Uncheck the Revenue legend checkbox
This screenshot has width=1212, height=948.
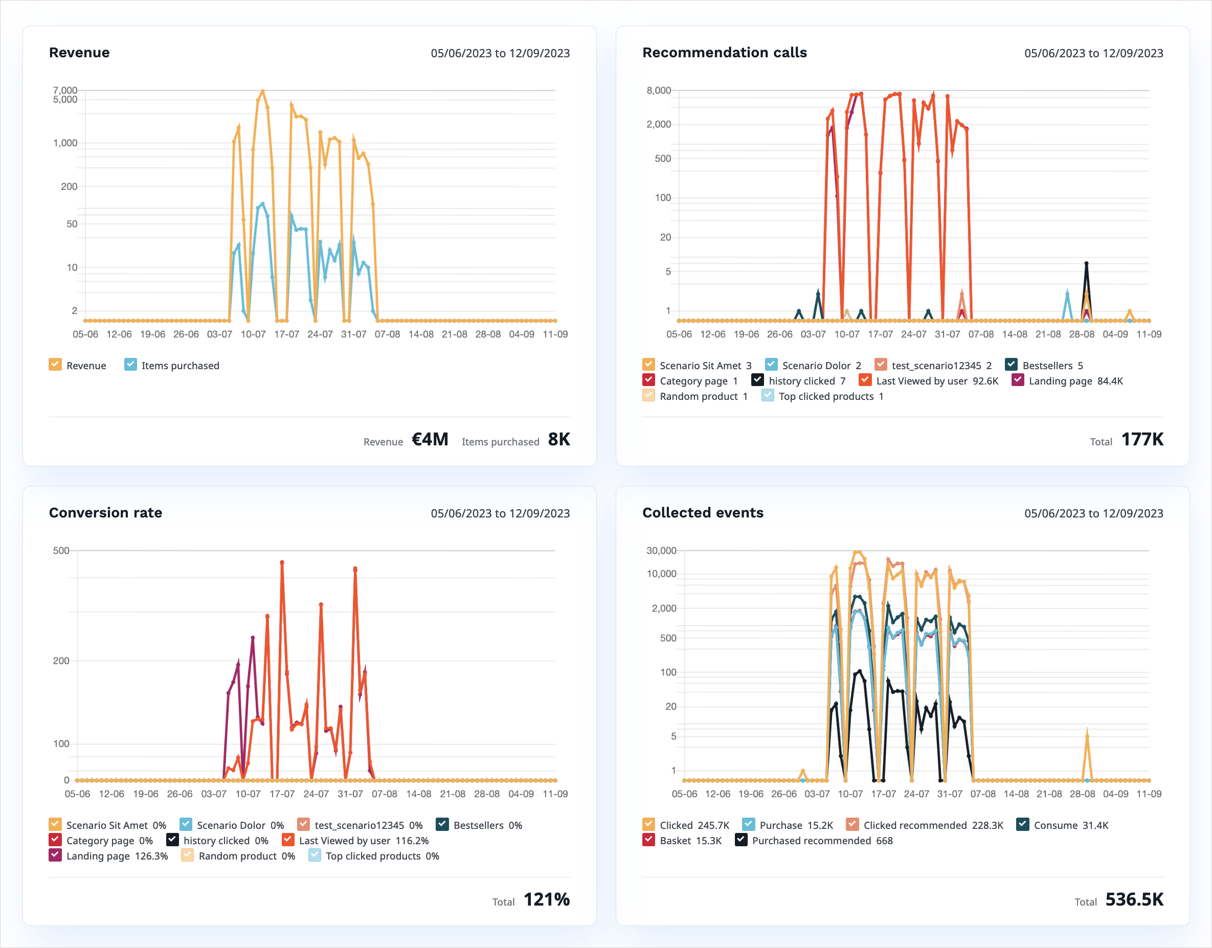click(55, 365)
